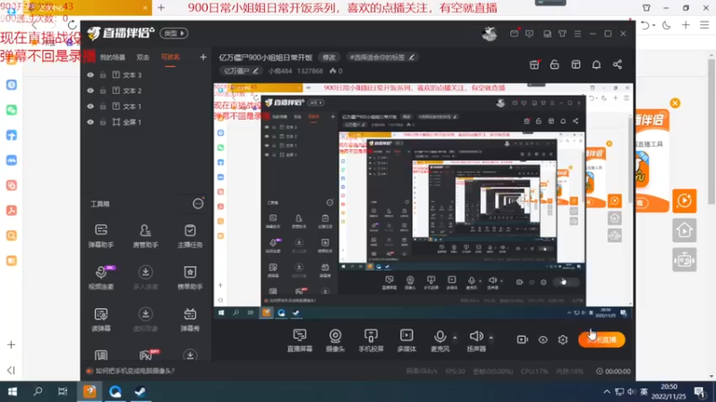
Task: Switch to 我的场景 scene tab
Action: point(113,57)
